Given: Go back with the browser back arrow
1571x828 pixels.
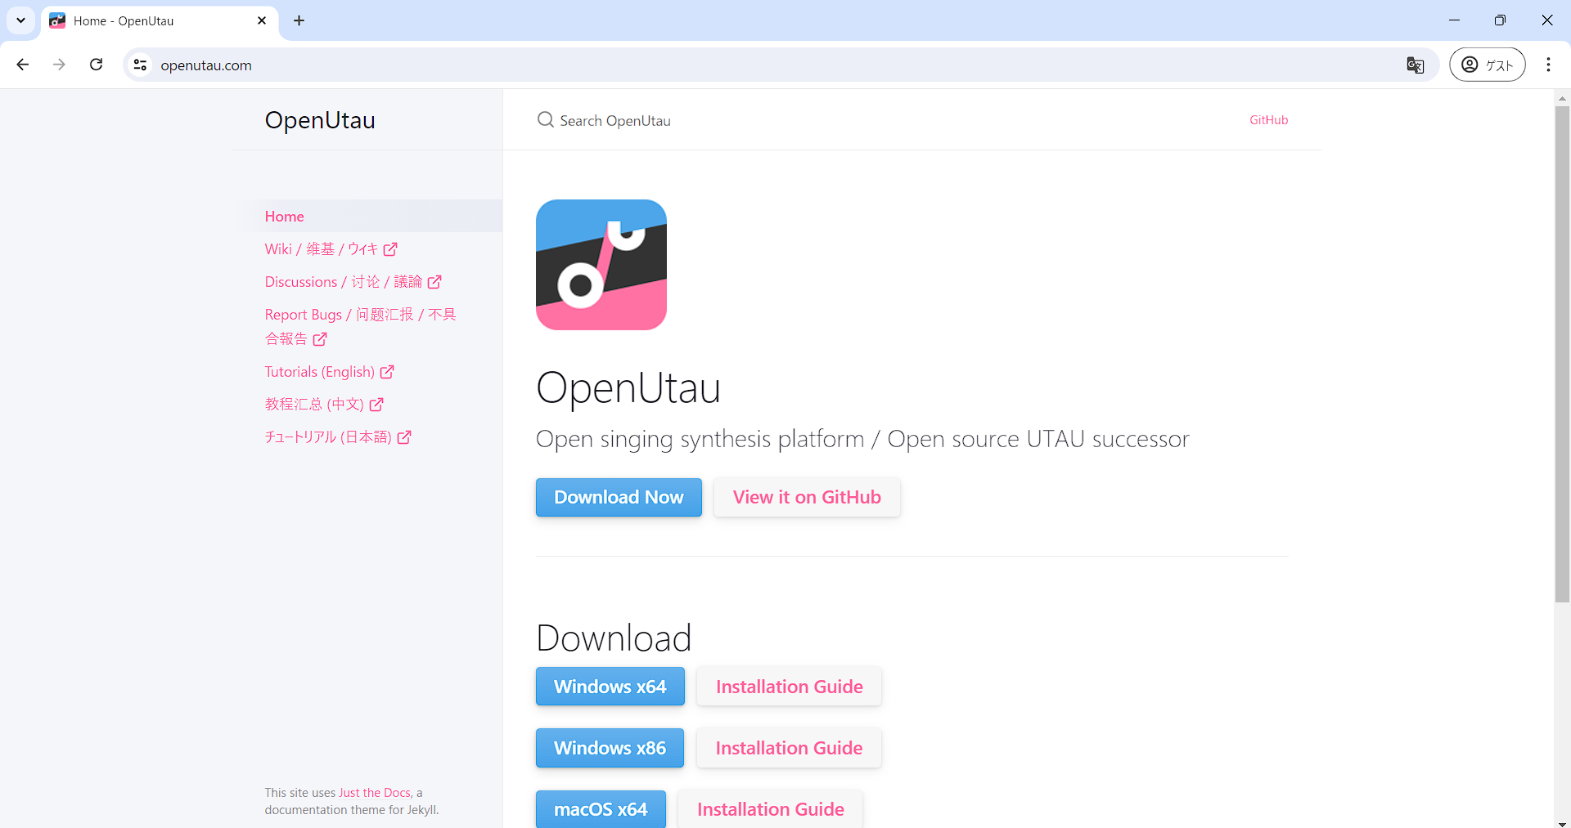Looking at the screenshot, I should coord(23,65).
